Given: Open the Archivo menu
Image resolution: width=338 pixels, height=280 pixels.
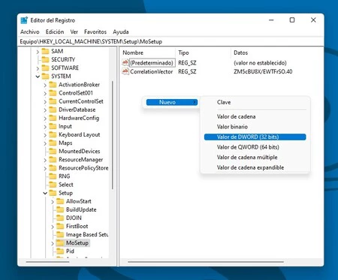Looking at the screenshot, I should 30,32.
